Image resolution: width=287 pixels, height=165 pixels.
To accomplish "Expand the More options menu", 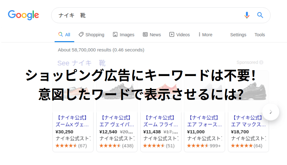I will coord(205,35).
